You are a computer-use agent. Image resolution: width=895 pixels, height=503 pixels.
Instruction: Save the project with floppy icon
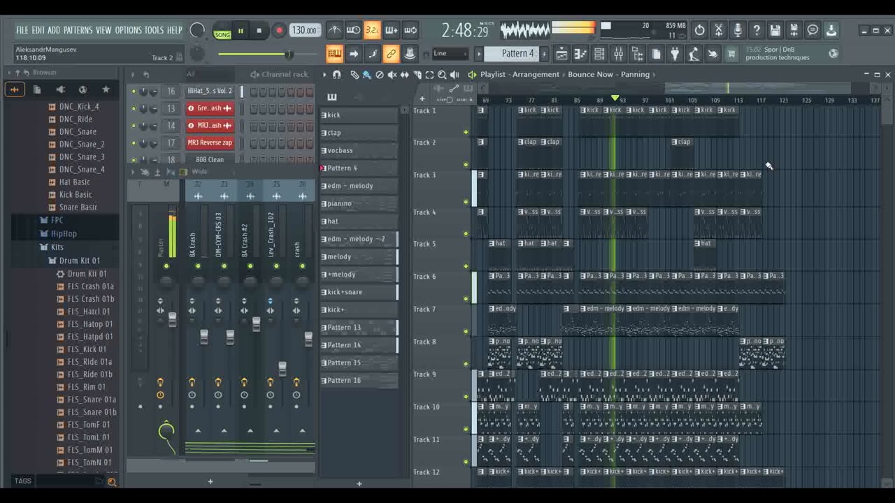coord(775,30)
